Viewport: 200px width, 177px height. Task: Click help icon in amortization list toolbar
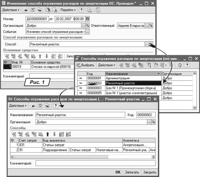click(187, 65)
